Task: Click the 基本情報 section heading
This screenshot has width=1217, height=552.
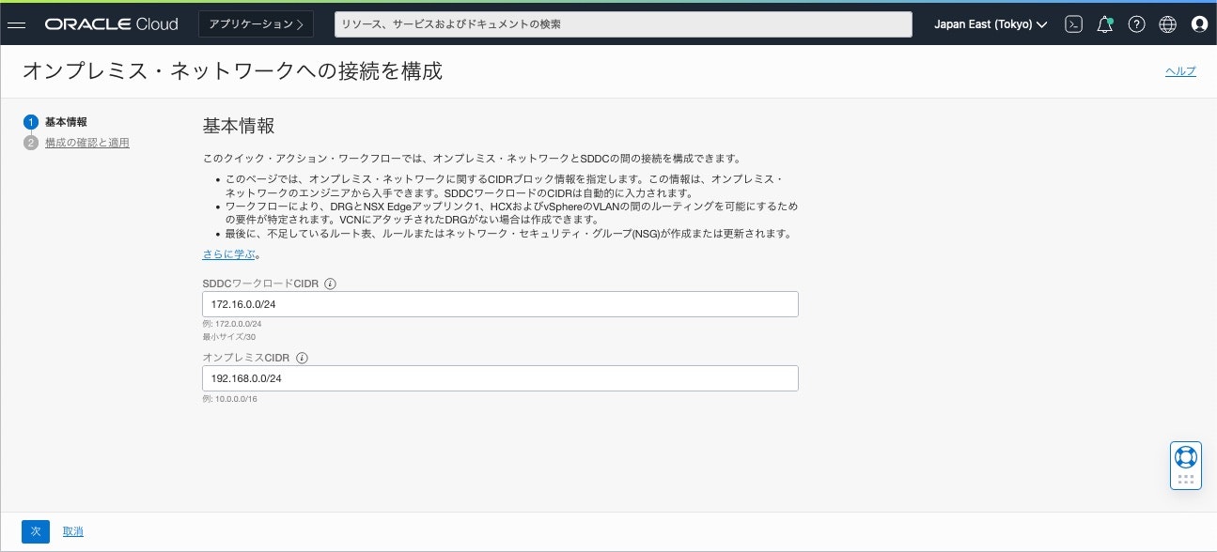Action: (x=239, y=126)
